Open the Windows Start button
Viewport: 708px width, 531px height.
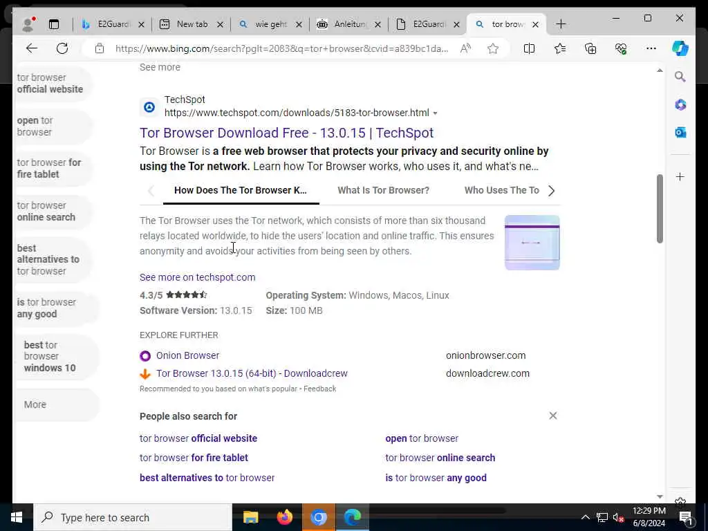(x=17, y=517)
